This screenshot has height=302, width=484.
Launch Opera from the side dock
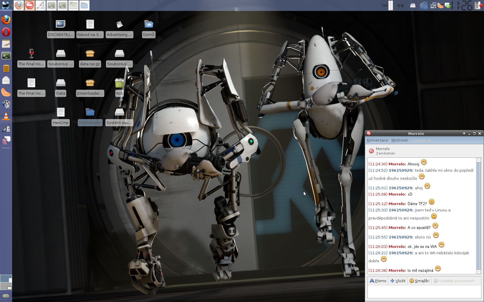pyautogui.click(x=6, y=32)
